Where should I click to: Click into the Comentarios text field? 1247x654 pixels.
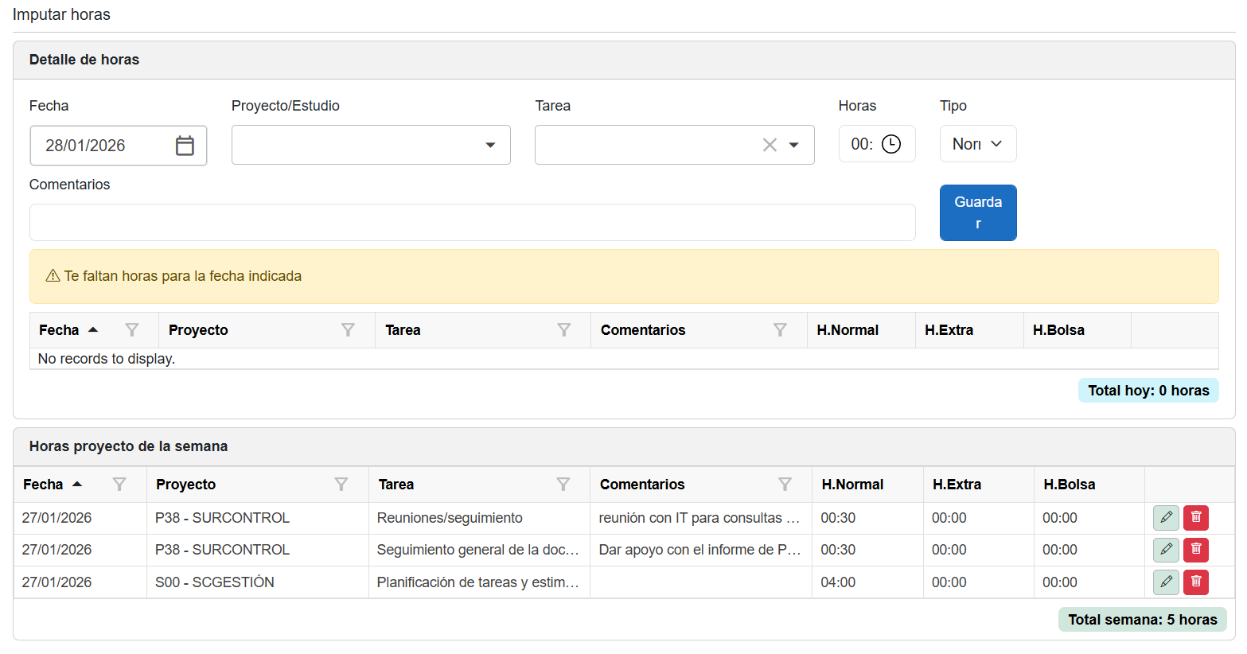click(x=472, y=223)
